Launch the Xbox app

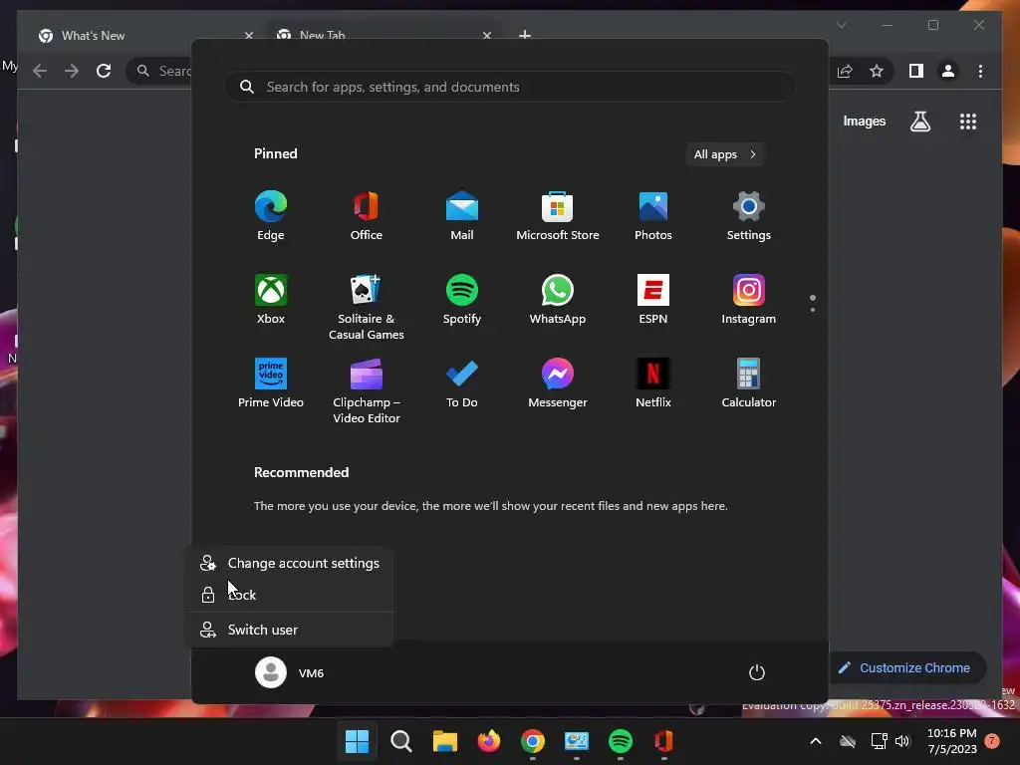pyautogui.click(x=271, y=299)
